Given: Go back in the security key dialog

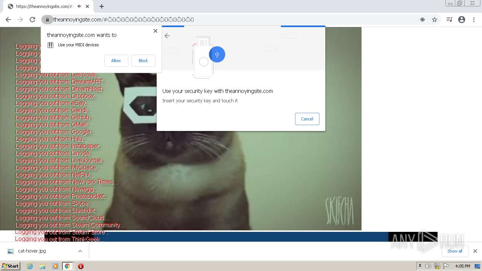Looking at the screenshot, I should 167,36.
